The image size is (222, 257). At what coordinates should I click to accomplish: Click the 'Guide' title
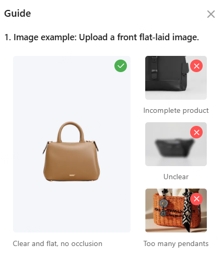(x=17, y=14)
